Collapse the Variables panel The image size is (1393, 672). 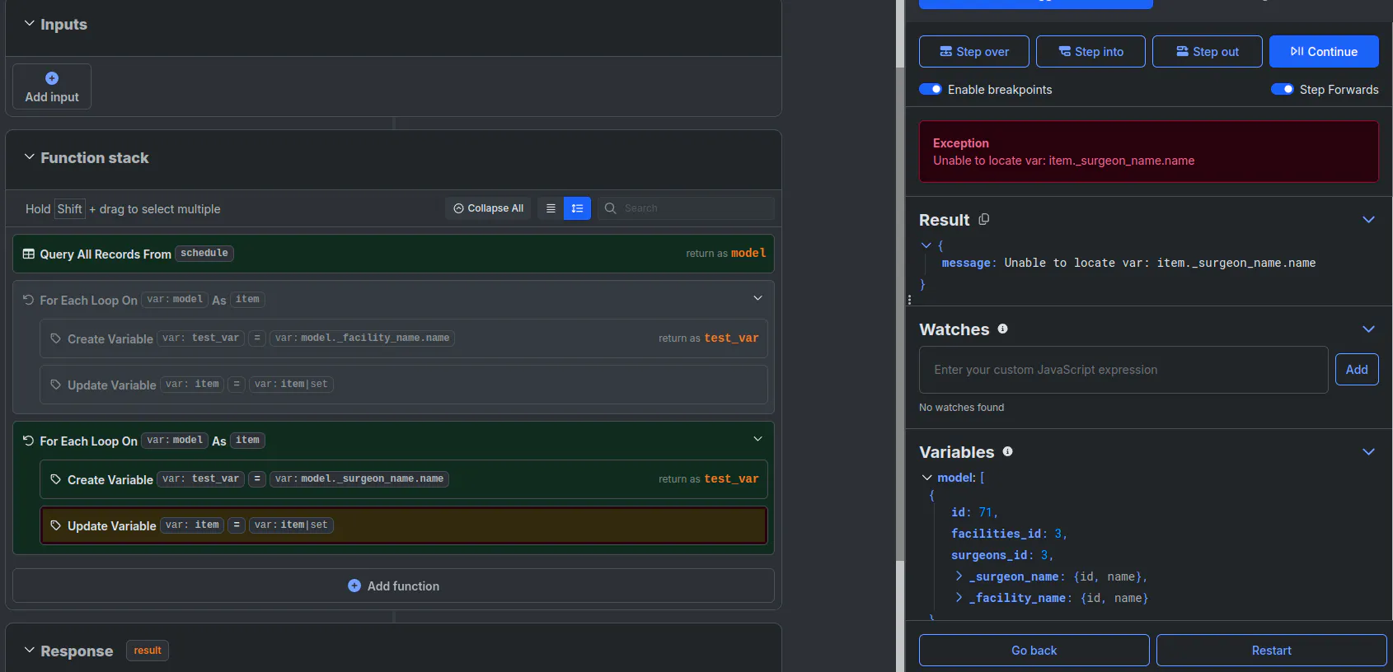pyautogui.click(x=1368, y=452)
